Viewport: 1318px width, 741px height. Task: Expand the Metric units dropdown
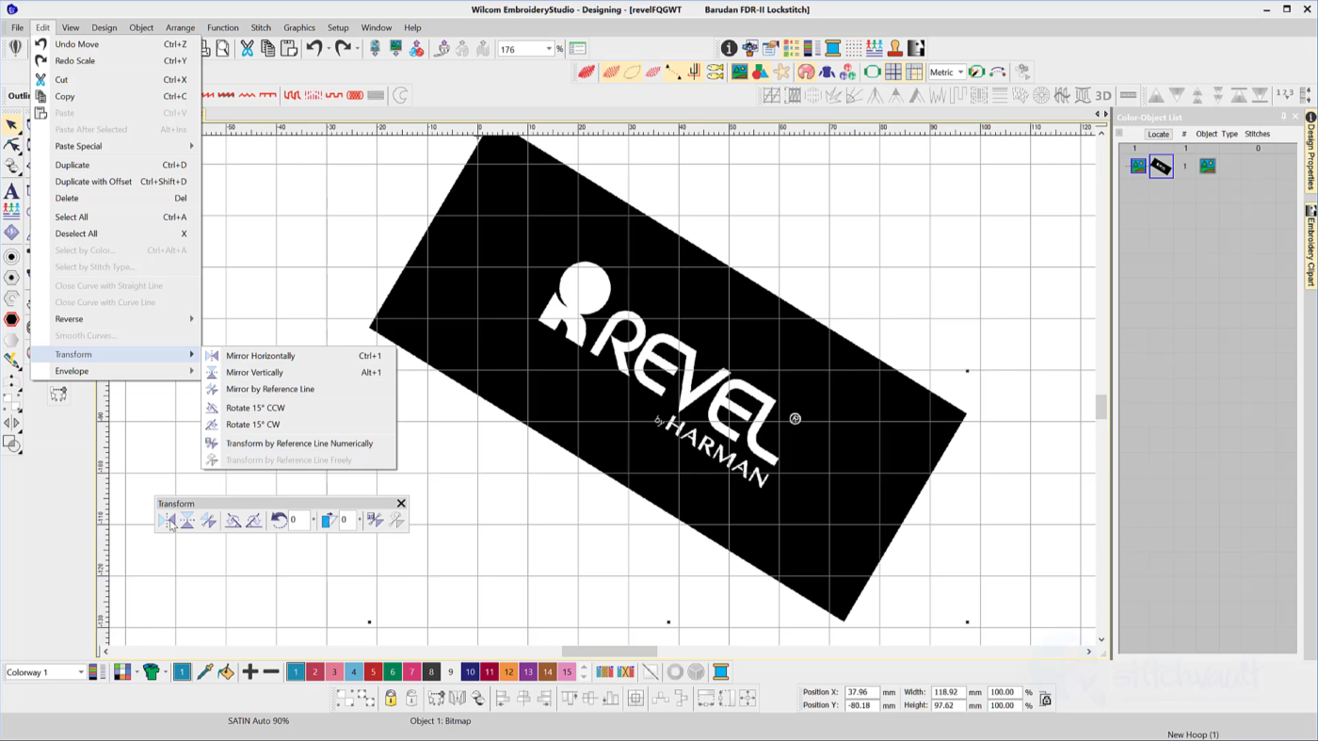click(x=959, y=72)
